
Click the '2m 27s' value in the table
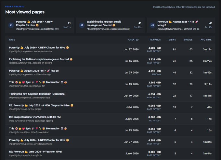point(207,61)
